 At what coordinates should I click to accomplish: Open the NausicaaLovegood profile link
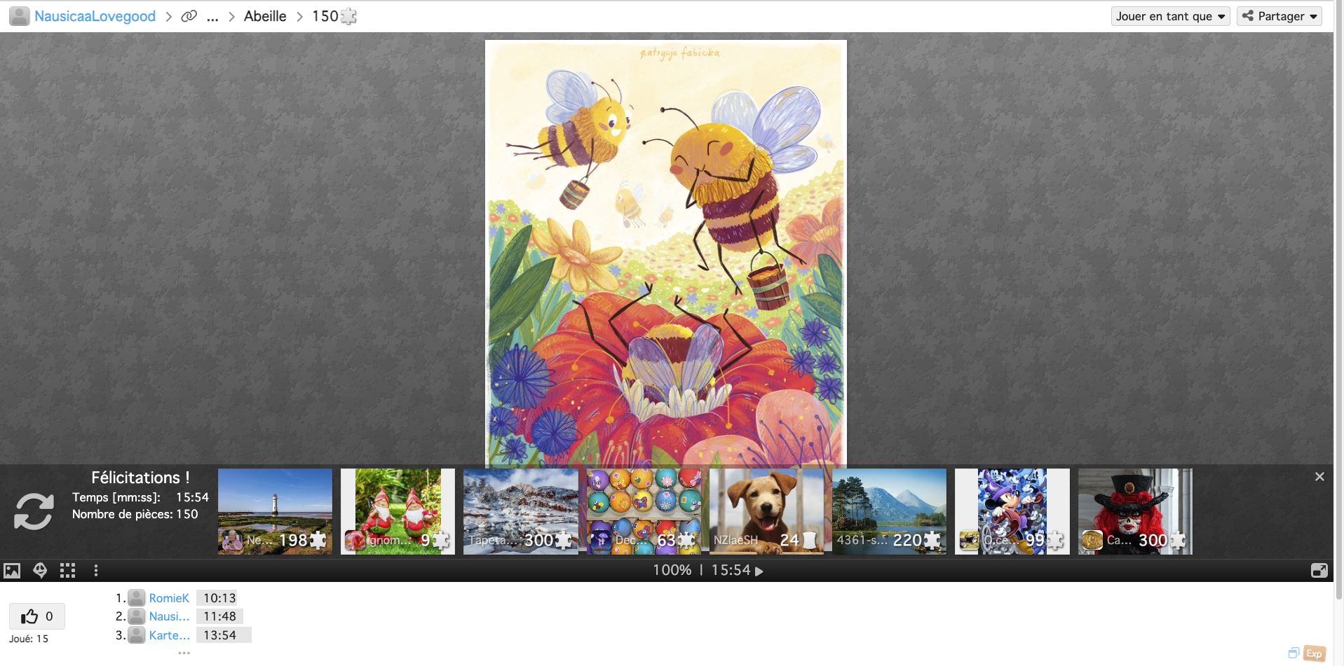(95, 16)
